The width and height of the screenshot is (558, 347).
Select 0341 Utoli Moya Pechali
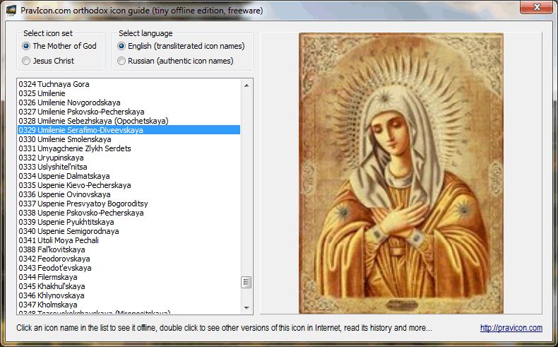click(129, 240)
